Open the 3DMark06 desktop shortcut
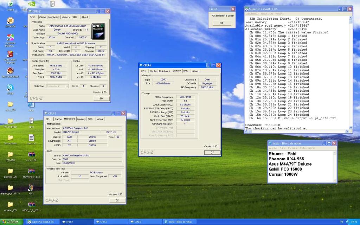 (10, 21)
